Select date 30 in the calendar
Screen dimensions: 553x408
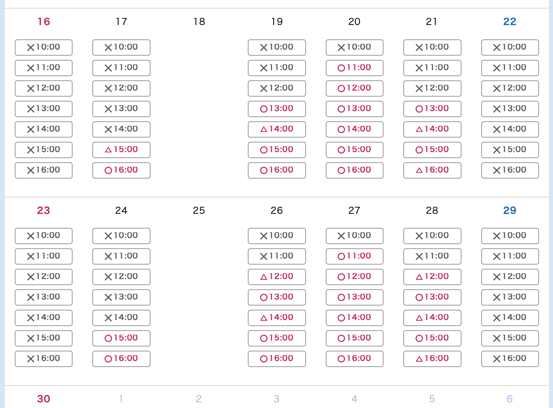(43, 399)
